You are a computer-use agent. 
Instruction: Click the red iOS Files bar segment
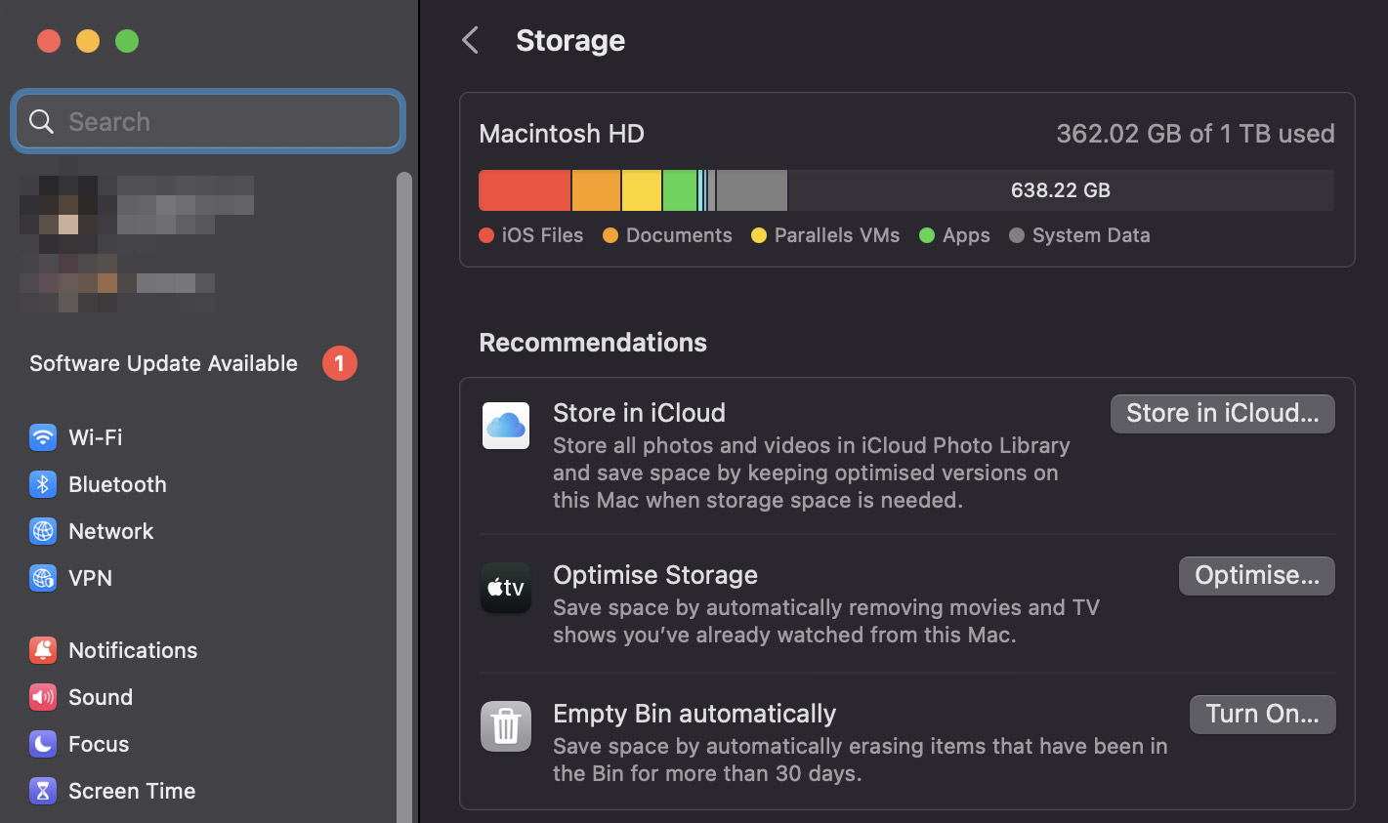tap(525, 190)
